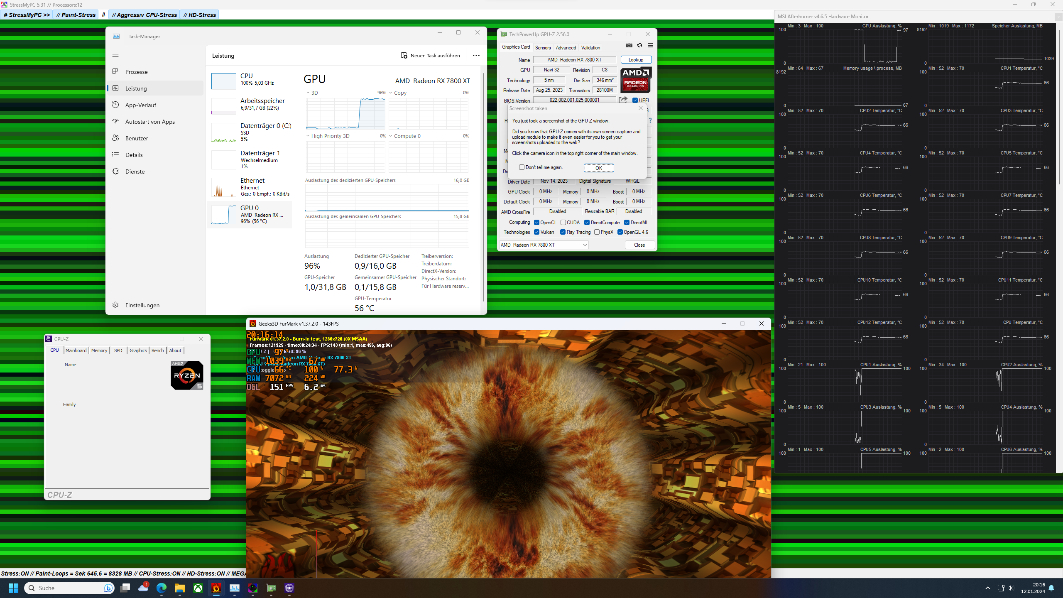Open Xbox app from taskbar
The width and height of the screenshot is (1063, 598).
click(198, 588)
